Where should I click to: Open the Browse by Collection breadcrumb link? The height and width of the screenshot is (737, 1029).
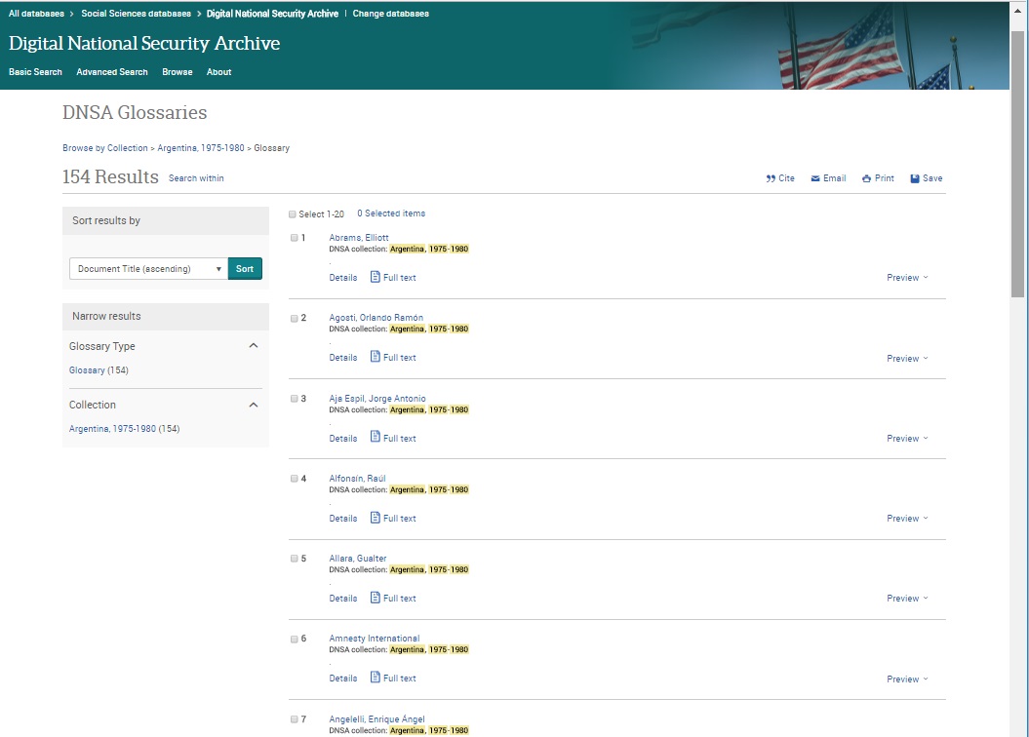click(105, 148)
